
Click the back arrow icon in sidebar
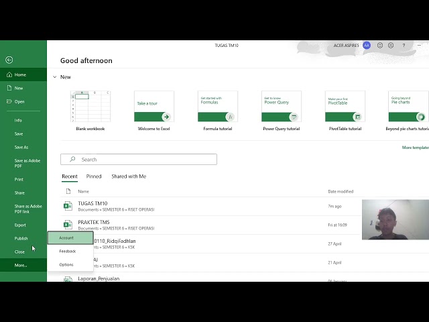(9, 60)
